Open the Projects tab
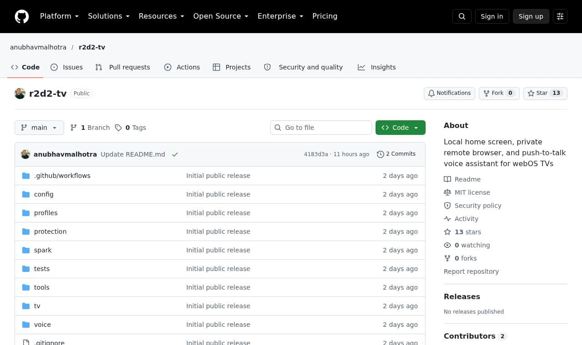 [231, 67]
